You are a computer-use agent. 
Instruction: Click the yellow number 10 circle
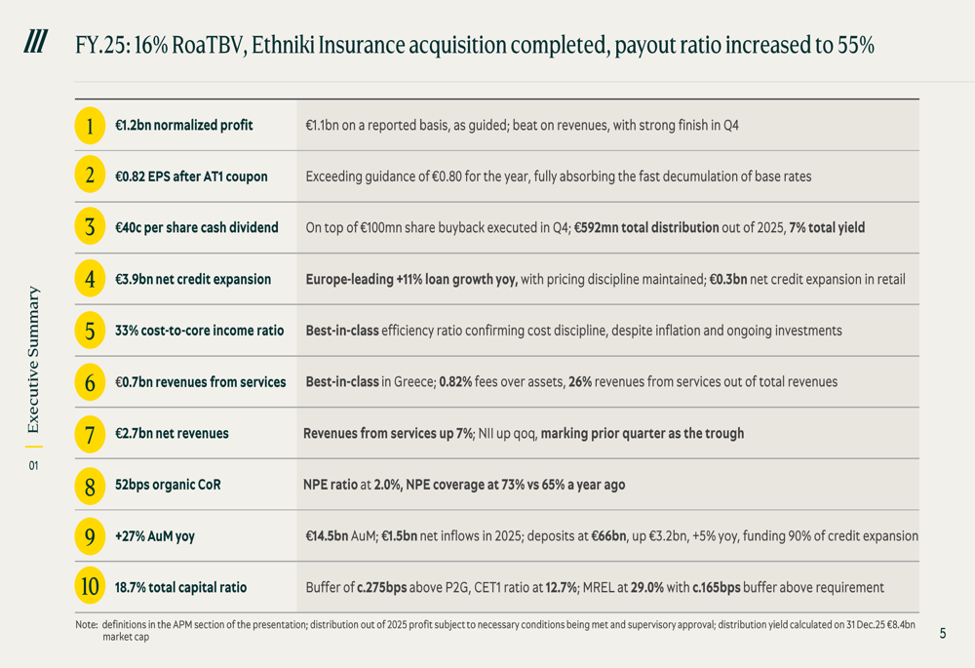(90, 587)
